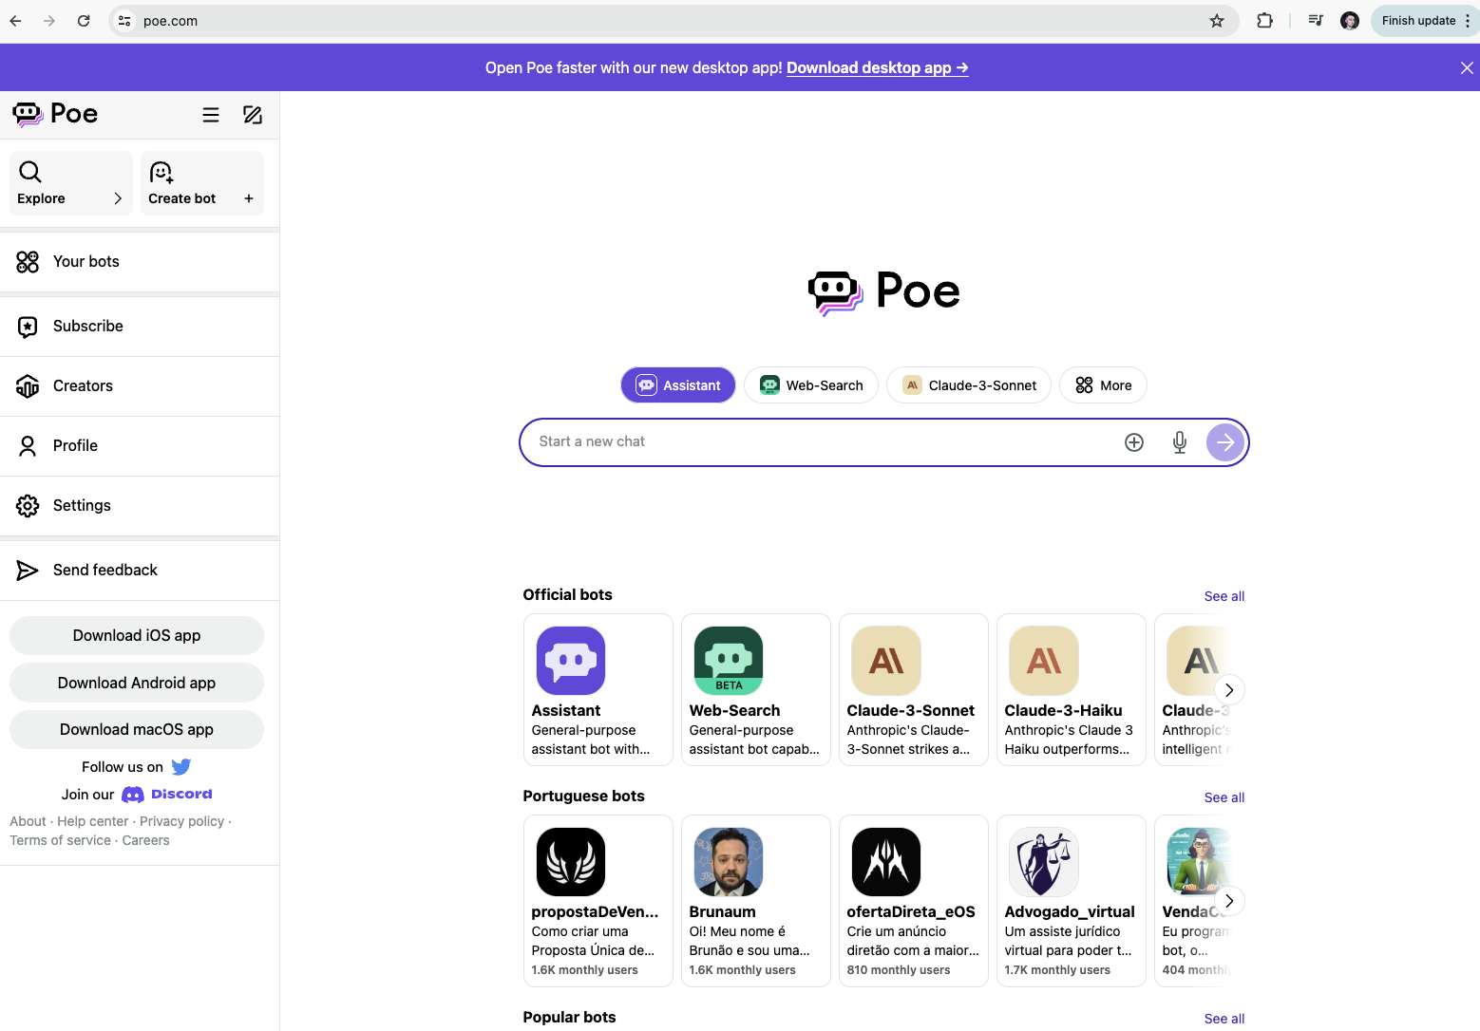Click plus sign on Create bot

click(x=249, y=198)
